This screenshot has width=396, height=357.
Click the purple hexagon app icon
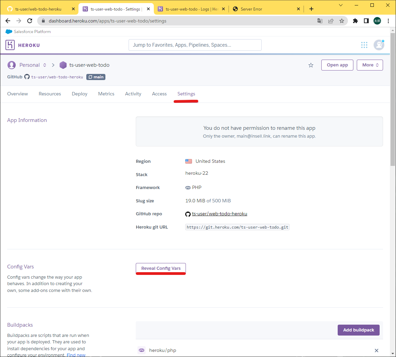coord(63,65)
